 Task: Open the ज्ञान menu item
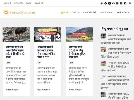point(75,12)
